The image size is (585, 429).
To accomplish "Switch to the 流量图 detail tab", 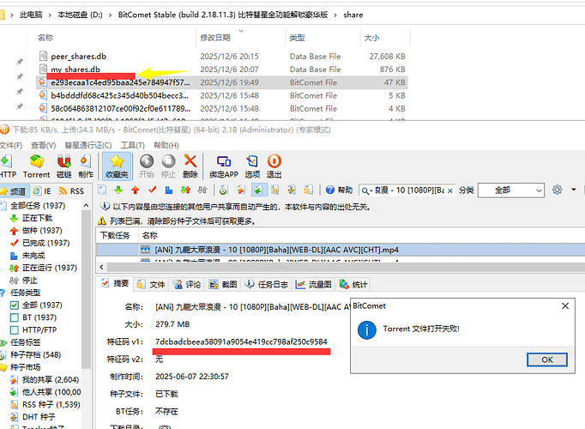I will point(313,285).
